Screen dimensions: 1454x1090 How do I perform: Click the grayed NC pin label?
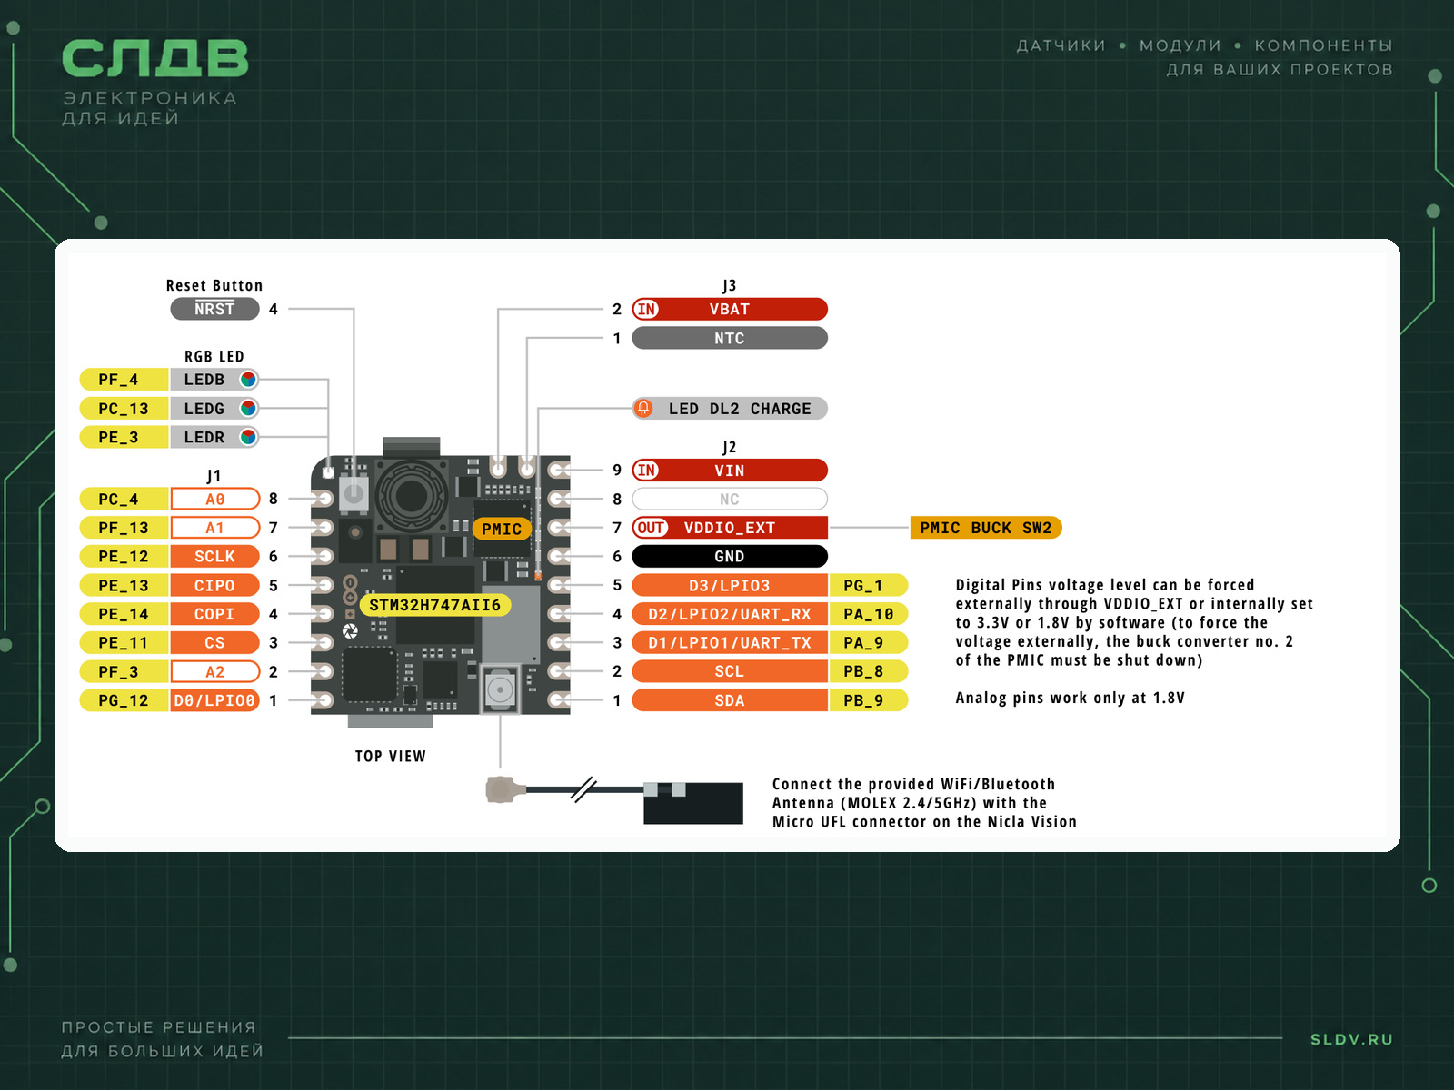click(730, 500)
